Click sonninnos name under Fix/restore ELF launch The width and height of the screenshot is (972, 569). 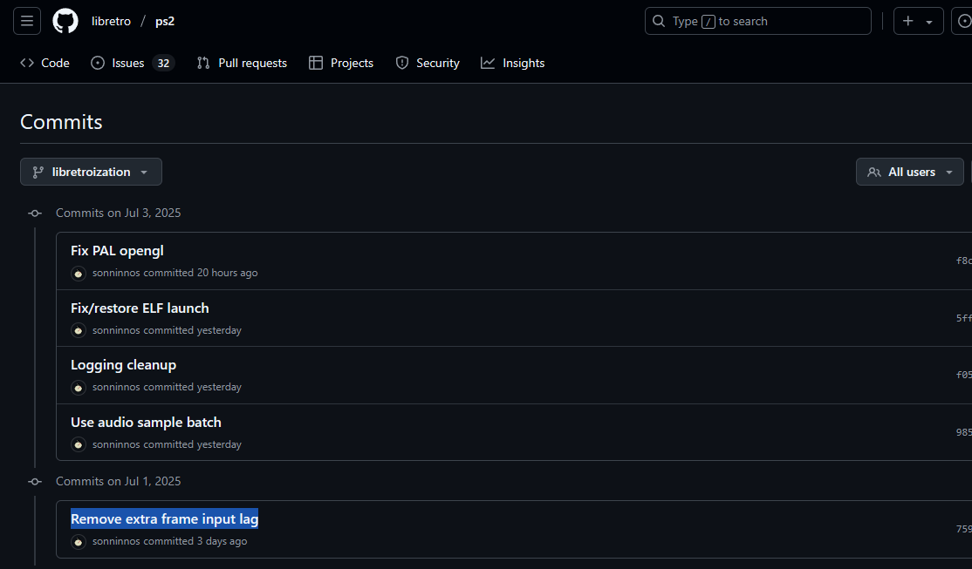116,330
